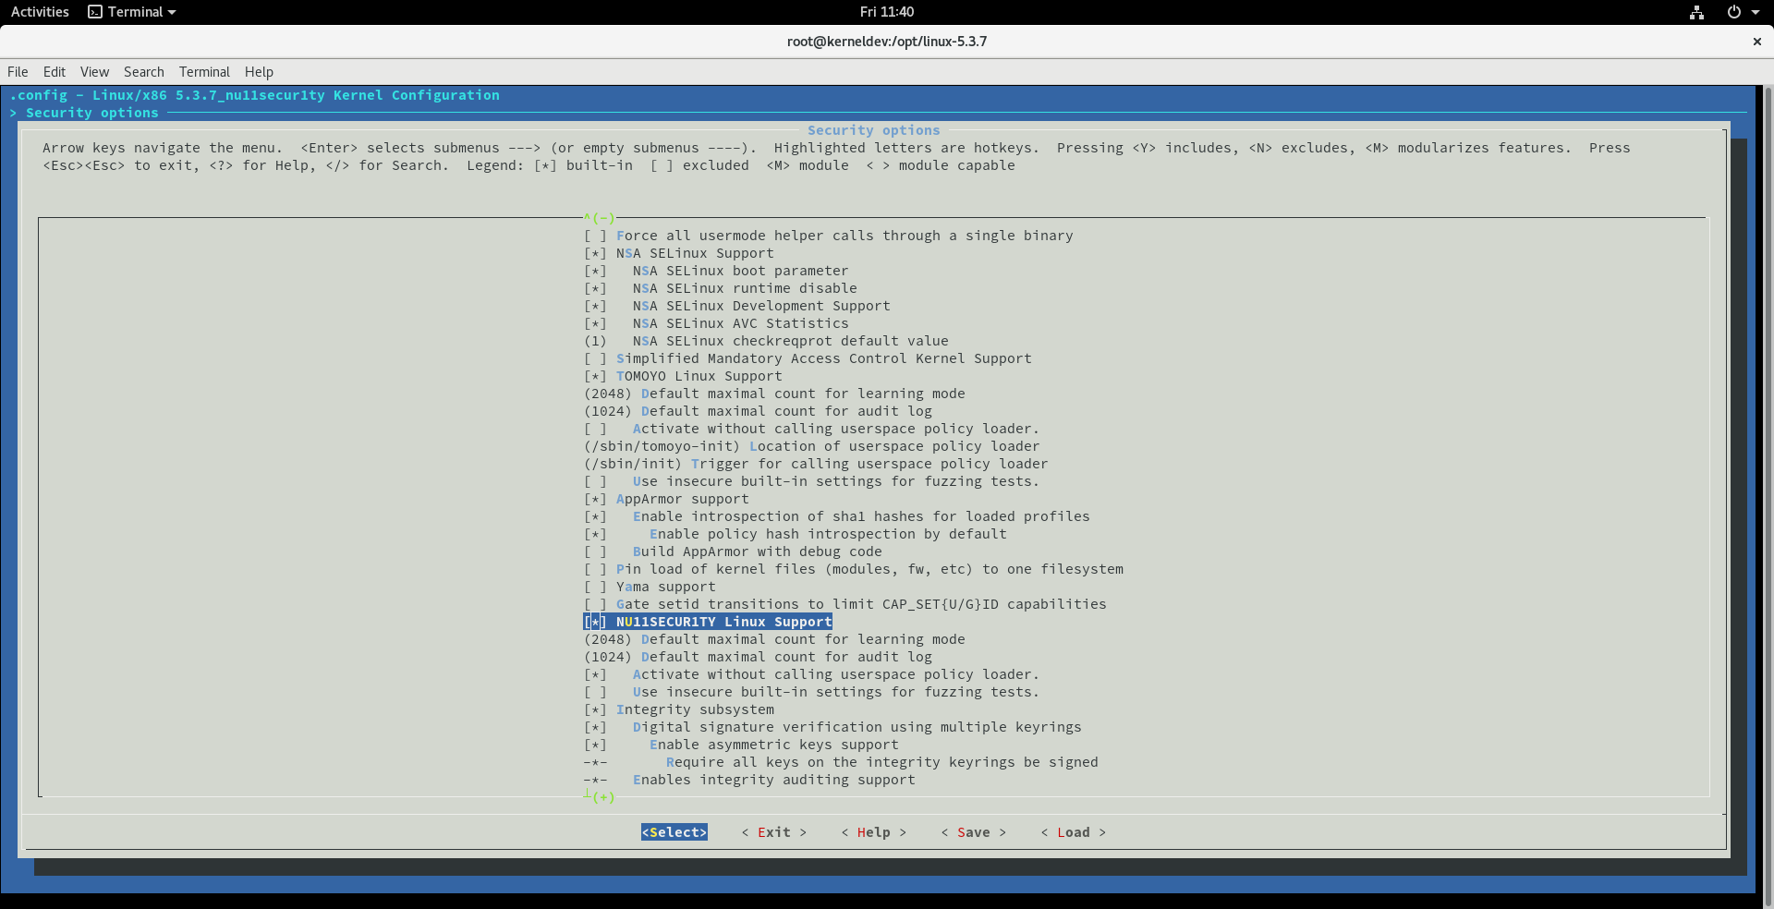
Task: Click the scroll-up indicator above the list
Action: [600, 218]
